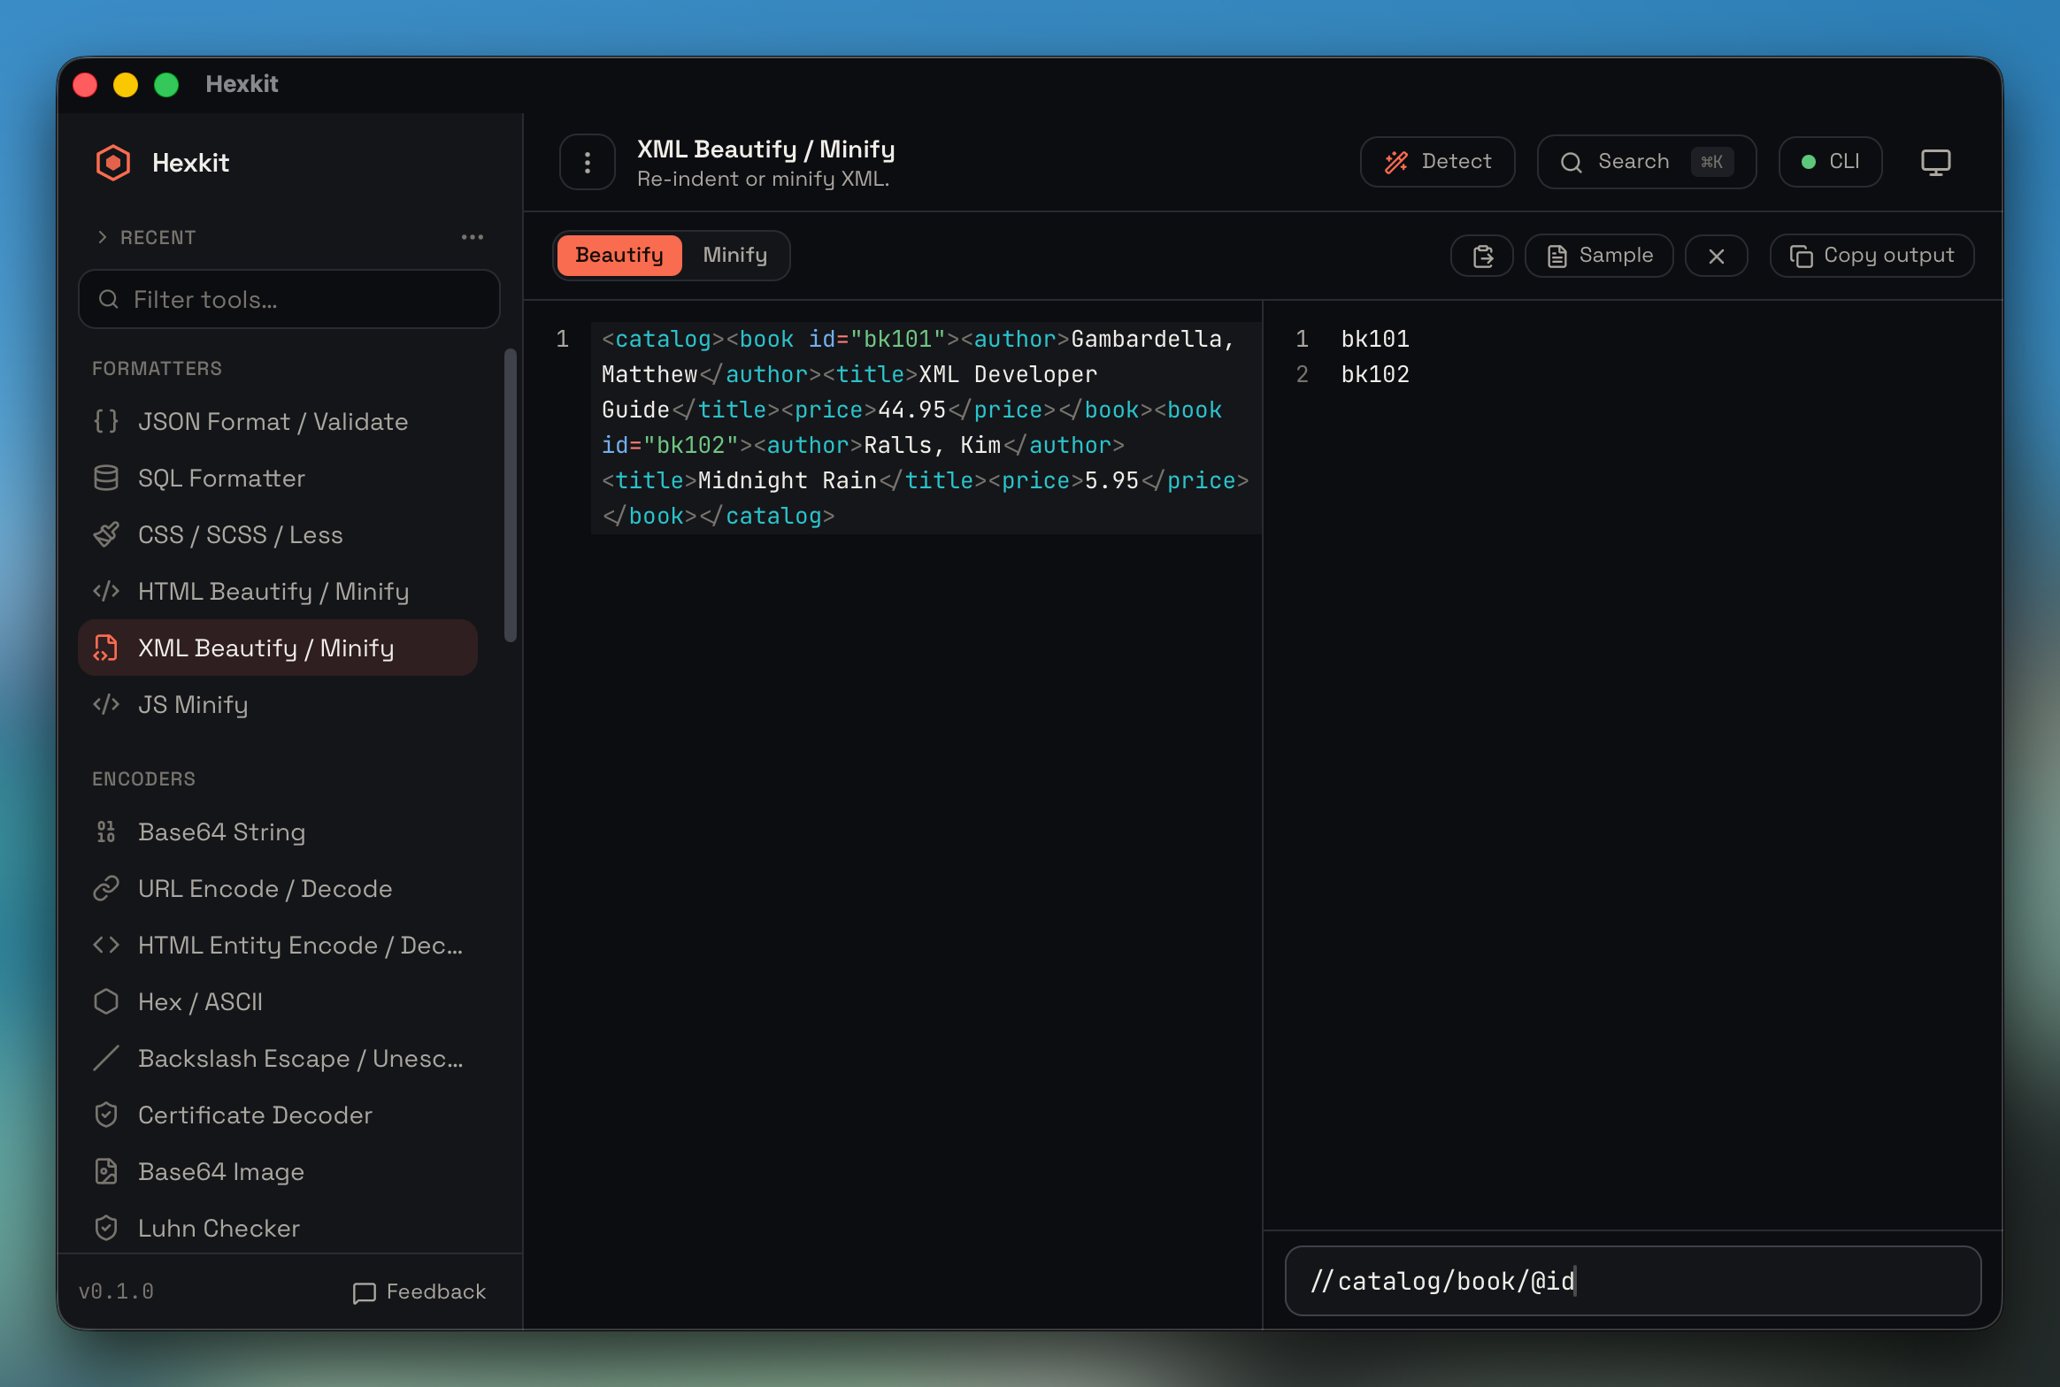Expand the RECENT section chevron
The image size is (2060, 1387).
coord(103,237)
